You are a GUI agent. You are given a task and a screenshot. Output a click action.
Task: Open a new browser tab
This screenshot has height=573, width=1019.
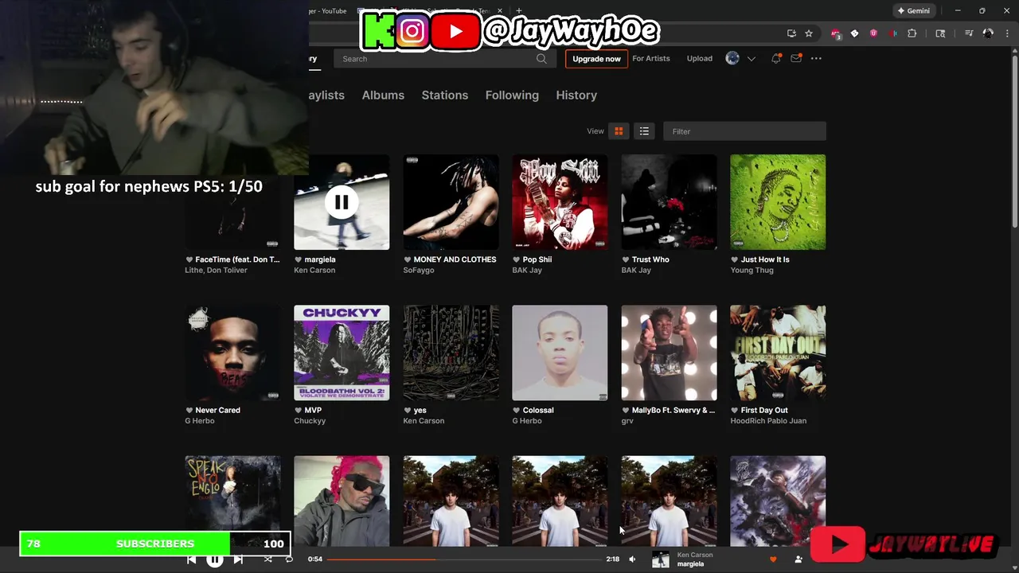pos(519,11)
